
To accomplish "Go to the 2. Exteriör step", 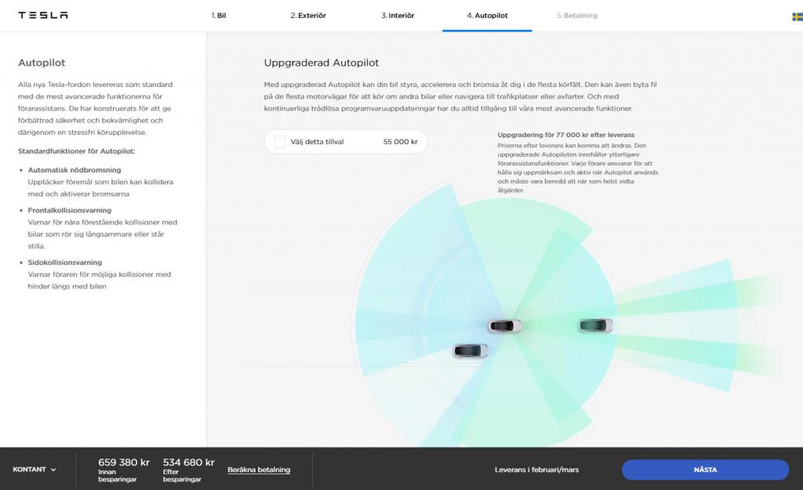I will [308, 16].
